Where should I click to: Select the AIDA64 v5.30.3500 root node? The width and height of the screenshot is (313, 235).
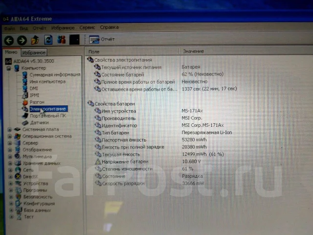point(29,61)
